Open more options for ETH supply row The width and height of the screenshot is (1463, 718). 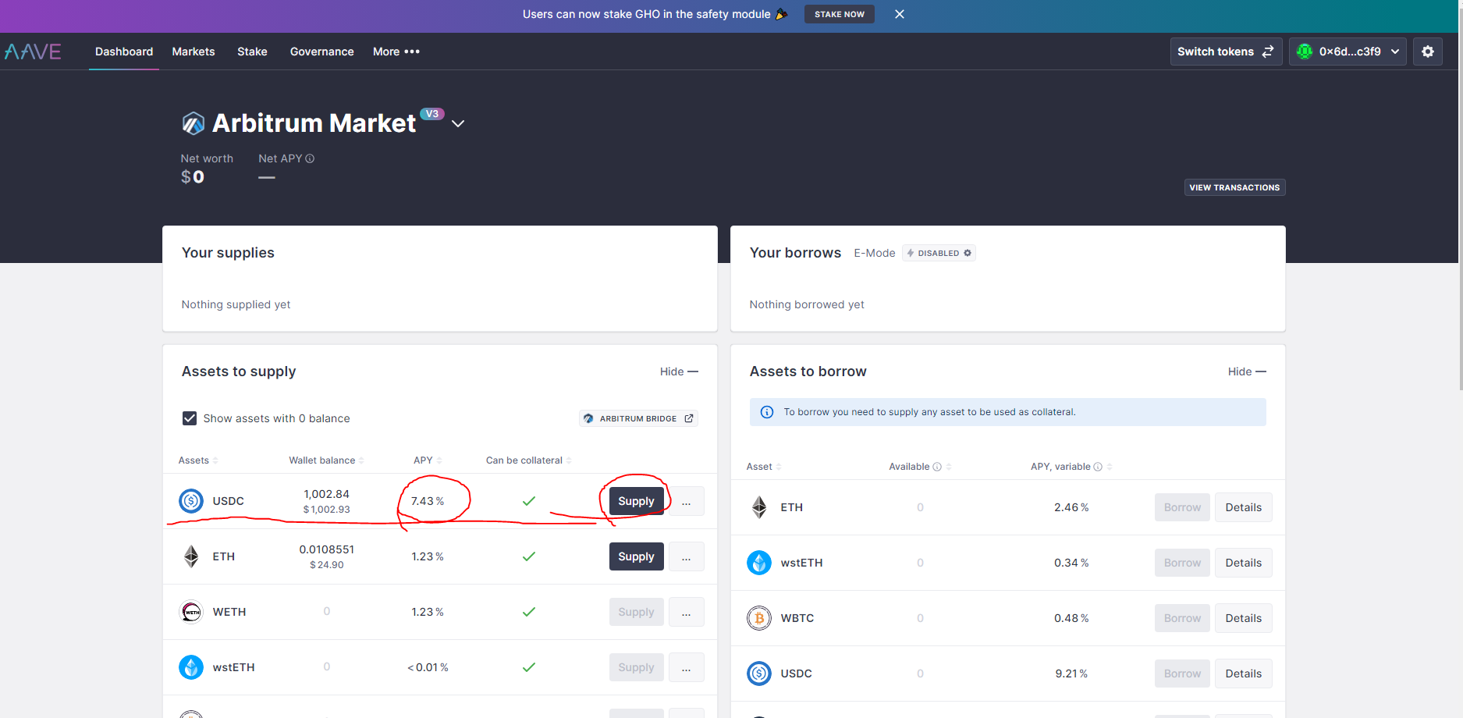coord(687,556)
